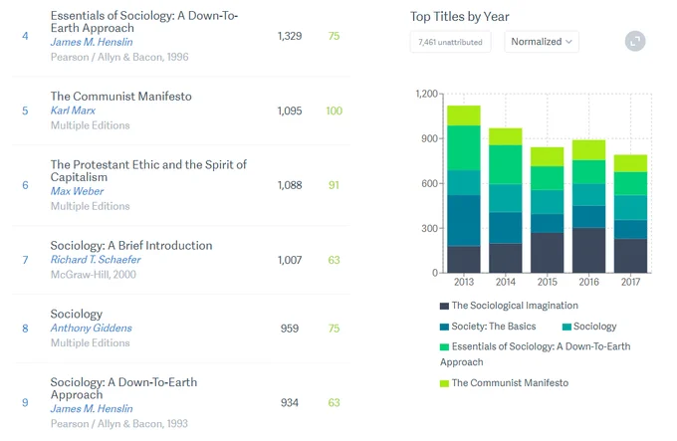Click The Sociological Imagination legend label

(515, 306)
